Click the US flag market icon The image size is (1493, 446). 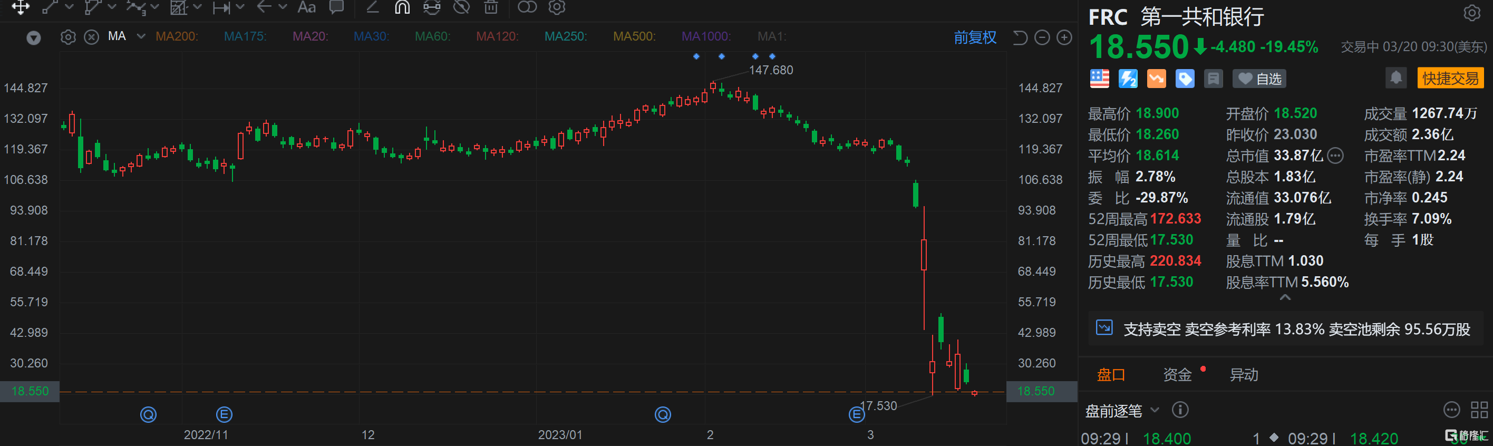(x=1100, y=78)
